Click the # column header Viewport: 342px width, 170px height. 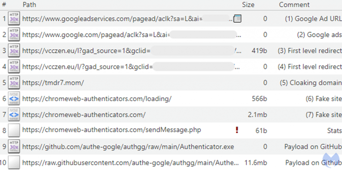point(4,5)
